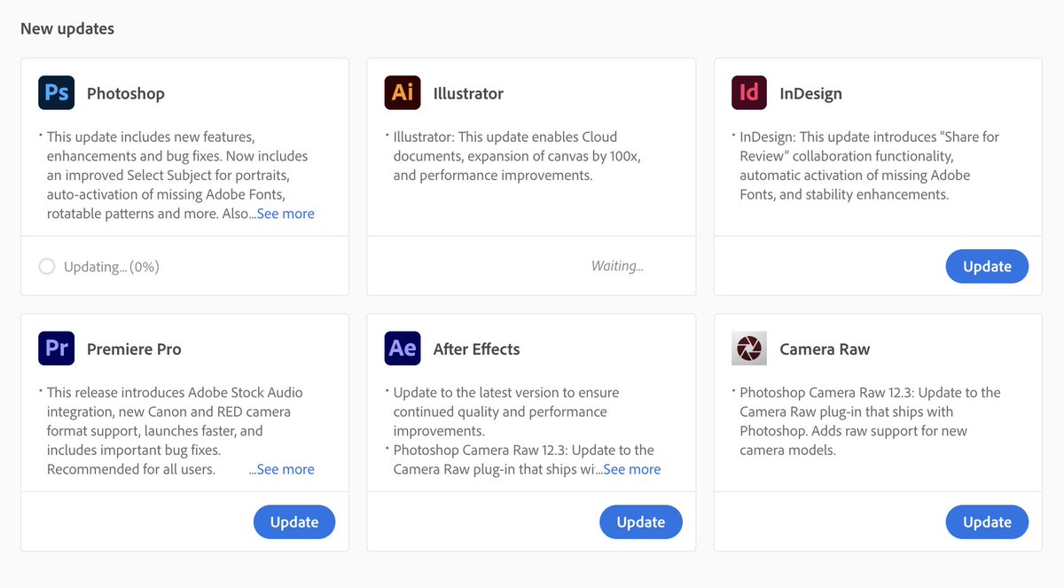The width and height of the screenshot is (1064, 588).
Task: Click the "Updating... (0%)" status text
Action: (x=112, y=266)
